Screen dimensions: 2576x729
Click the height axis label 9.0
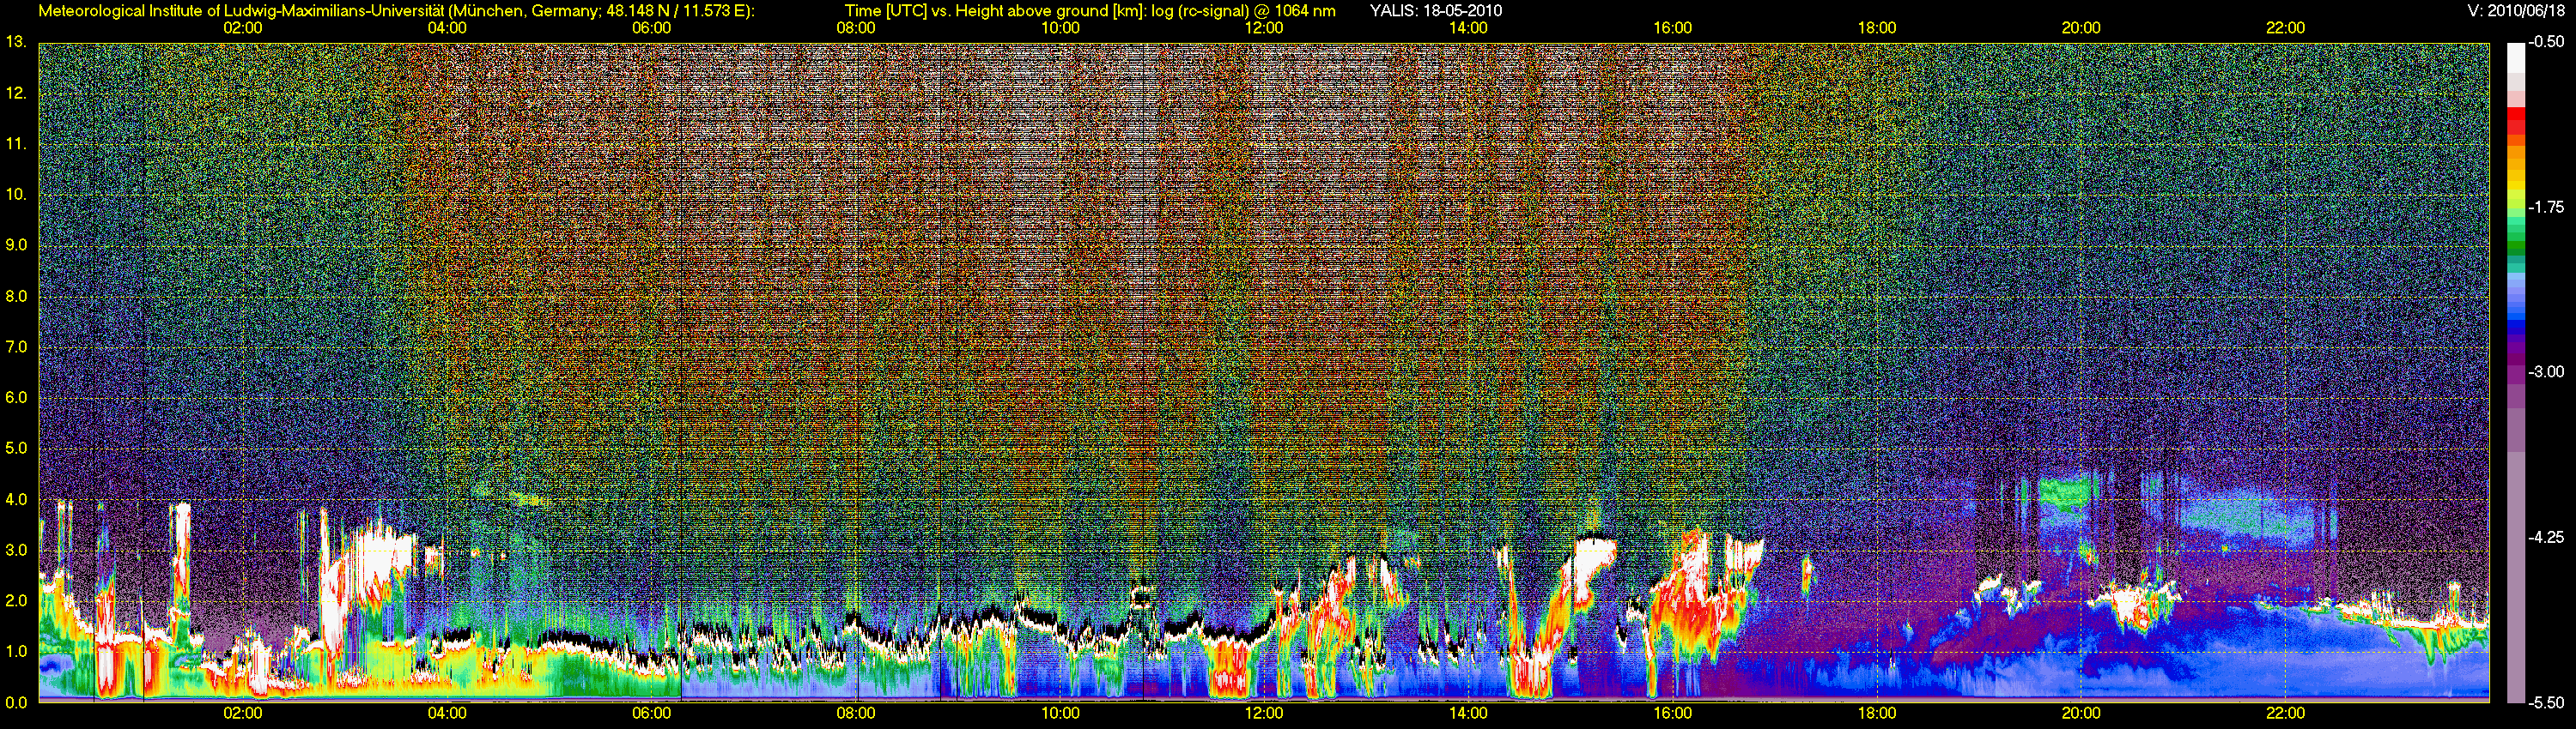pyautogui.click(x=16, y=245)
